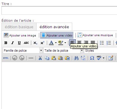
Task: Expand text color picker arrow
Action: (x=56, y=43)
